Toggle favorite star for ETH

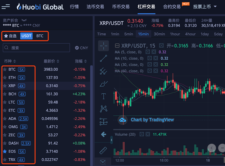click(x=5, y=78)
